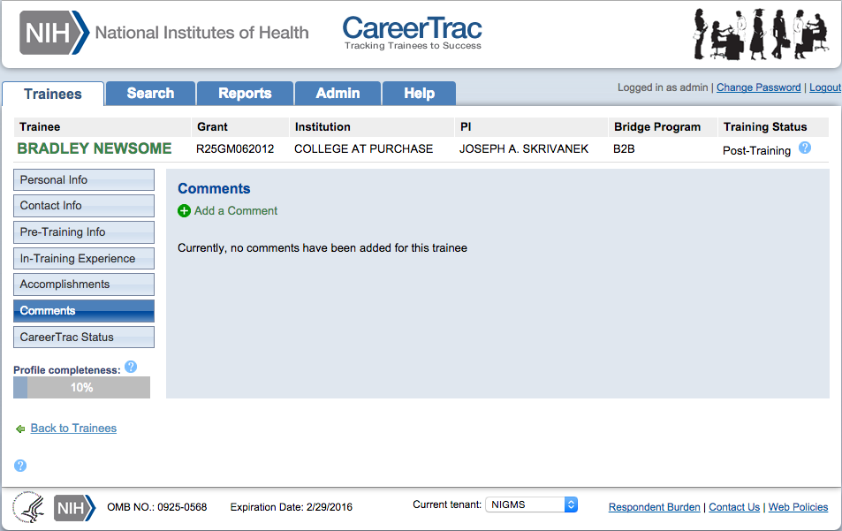Open the Respondent Burden link

click(x=654, y=507)
